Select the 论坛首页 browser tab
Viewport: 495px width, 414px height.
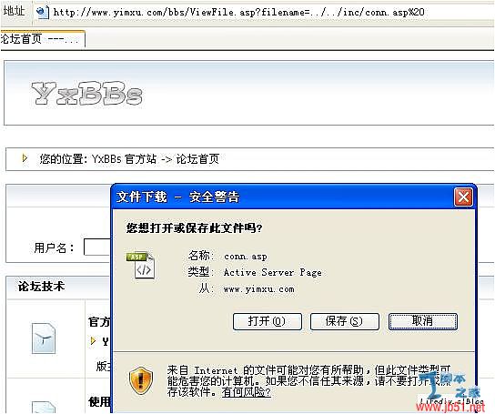coord(42,39)
